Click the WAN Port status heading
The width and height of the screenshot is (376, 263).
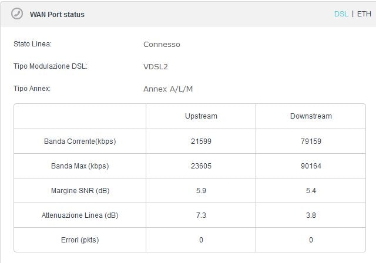[57, 14]
